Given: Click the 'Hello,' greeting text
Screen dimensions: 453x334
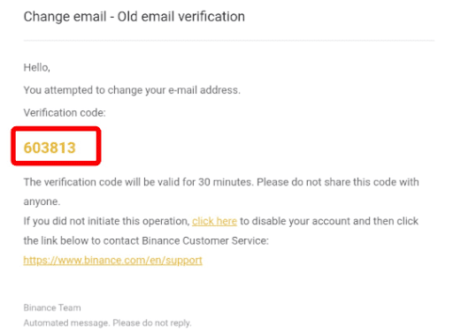Looking at the screenshot, I should point(37,67).
